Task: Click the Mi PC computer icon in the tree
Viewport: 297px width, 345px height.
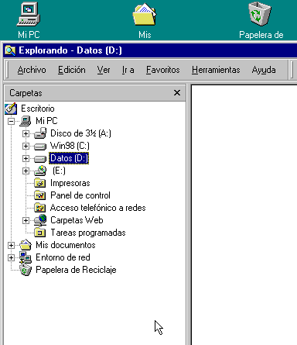Action: click(x=26, y=121)
